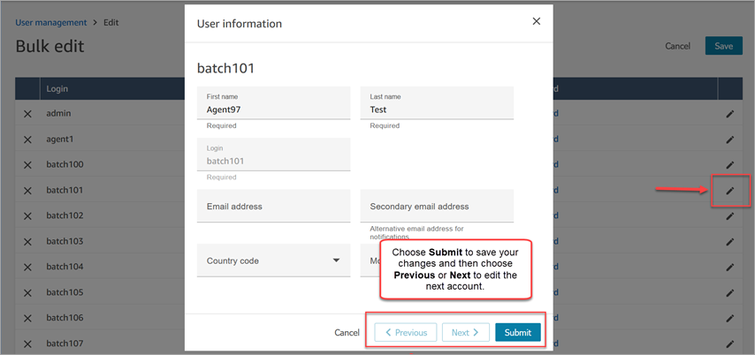Screen dimensions: 755x355
Task: Click the Last name input field
Action: 437,110
